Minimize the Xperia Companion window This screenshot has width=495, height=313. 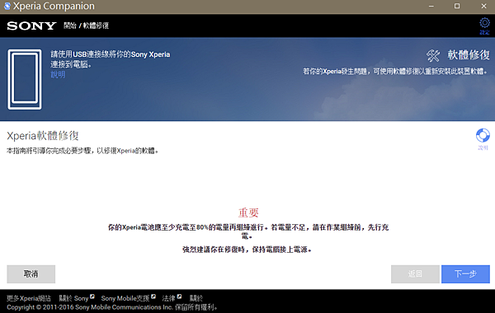[431, 6]
